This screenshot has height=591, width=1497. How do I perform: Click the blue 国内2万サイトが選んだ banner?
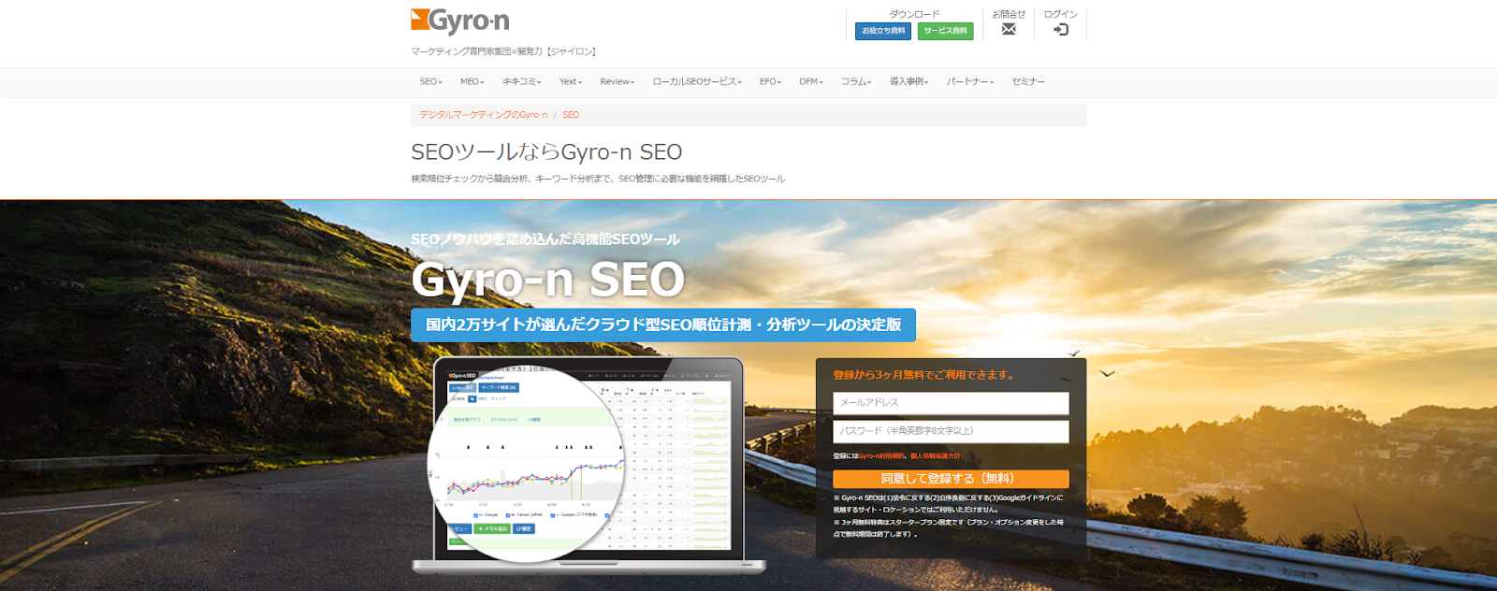coord(663,325)
